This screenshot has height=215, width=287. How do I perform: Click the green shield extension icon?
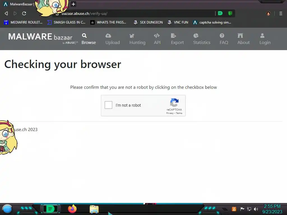tap(230, 13)
